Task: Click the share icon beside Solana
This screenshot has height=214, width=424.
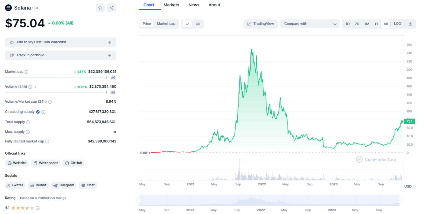Action: (112, 8)
